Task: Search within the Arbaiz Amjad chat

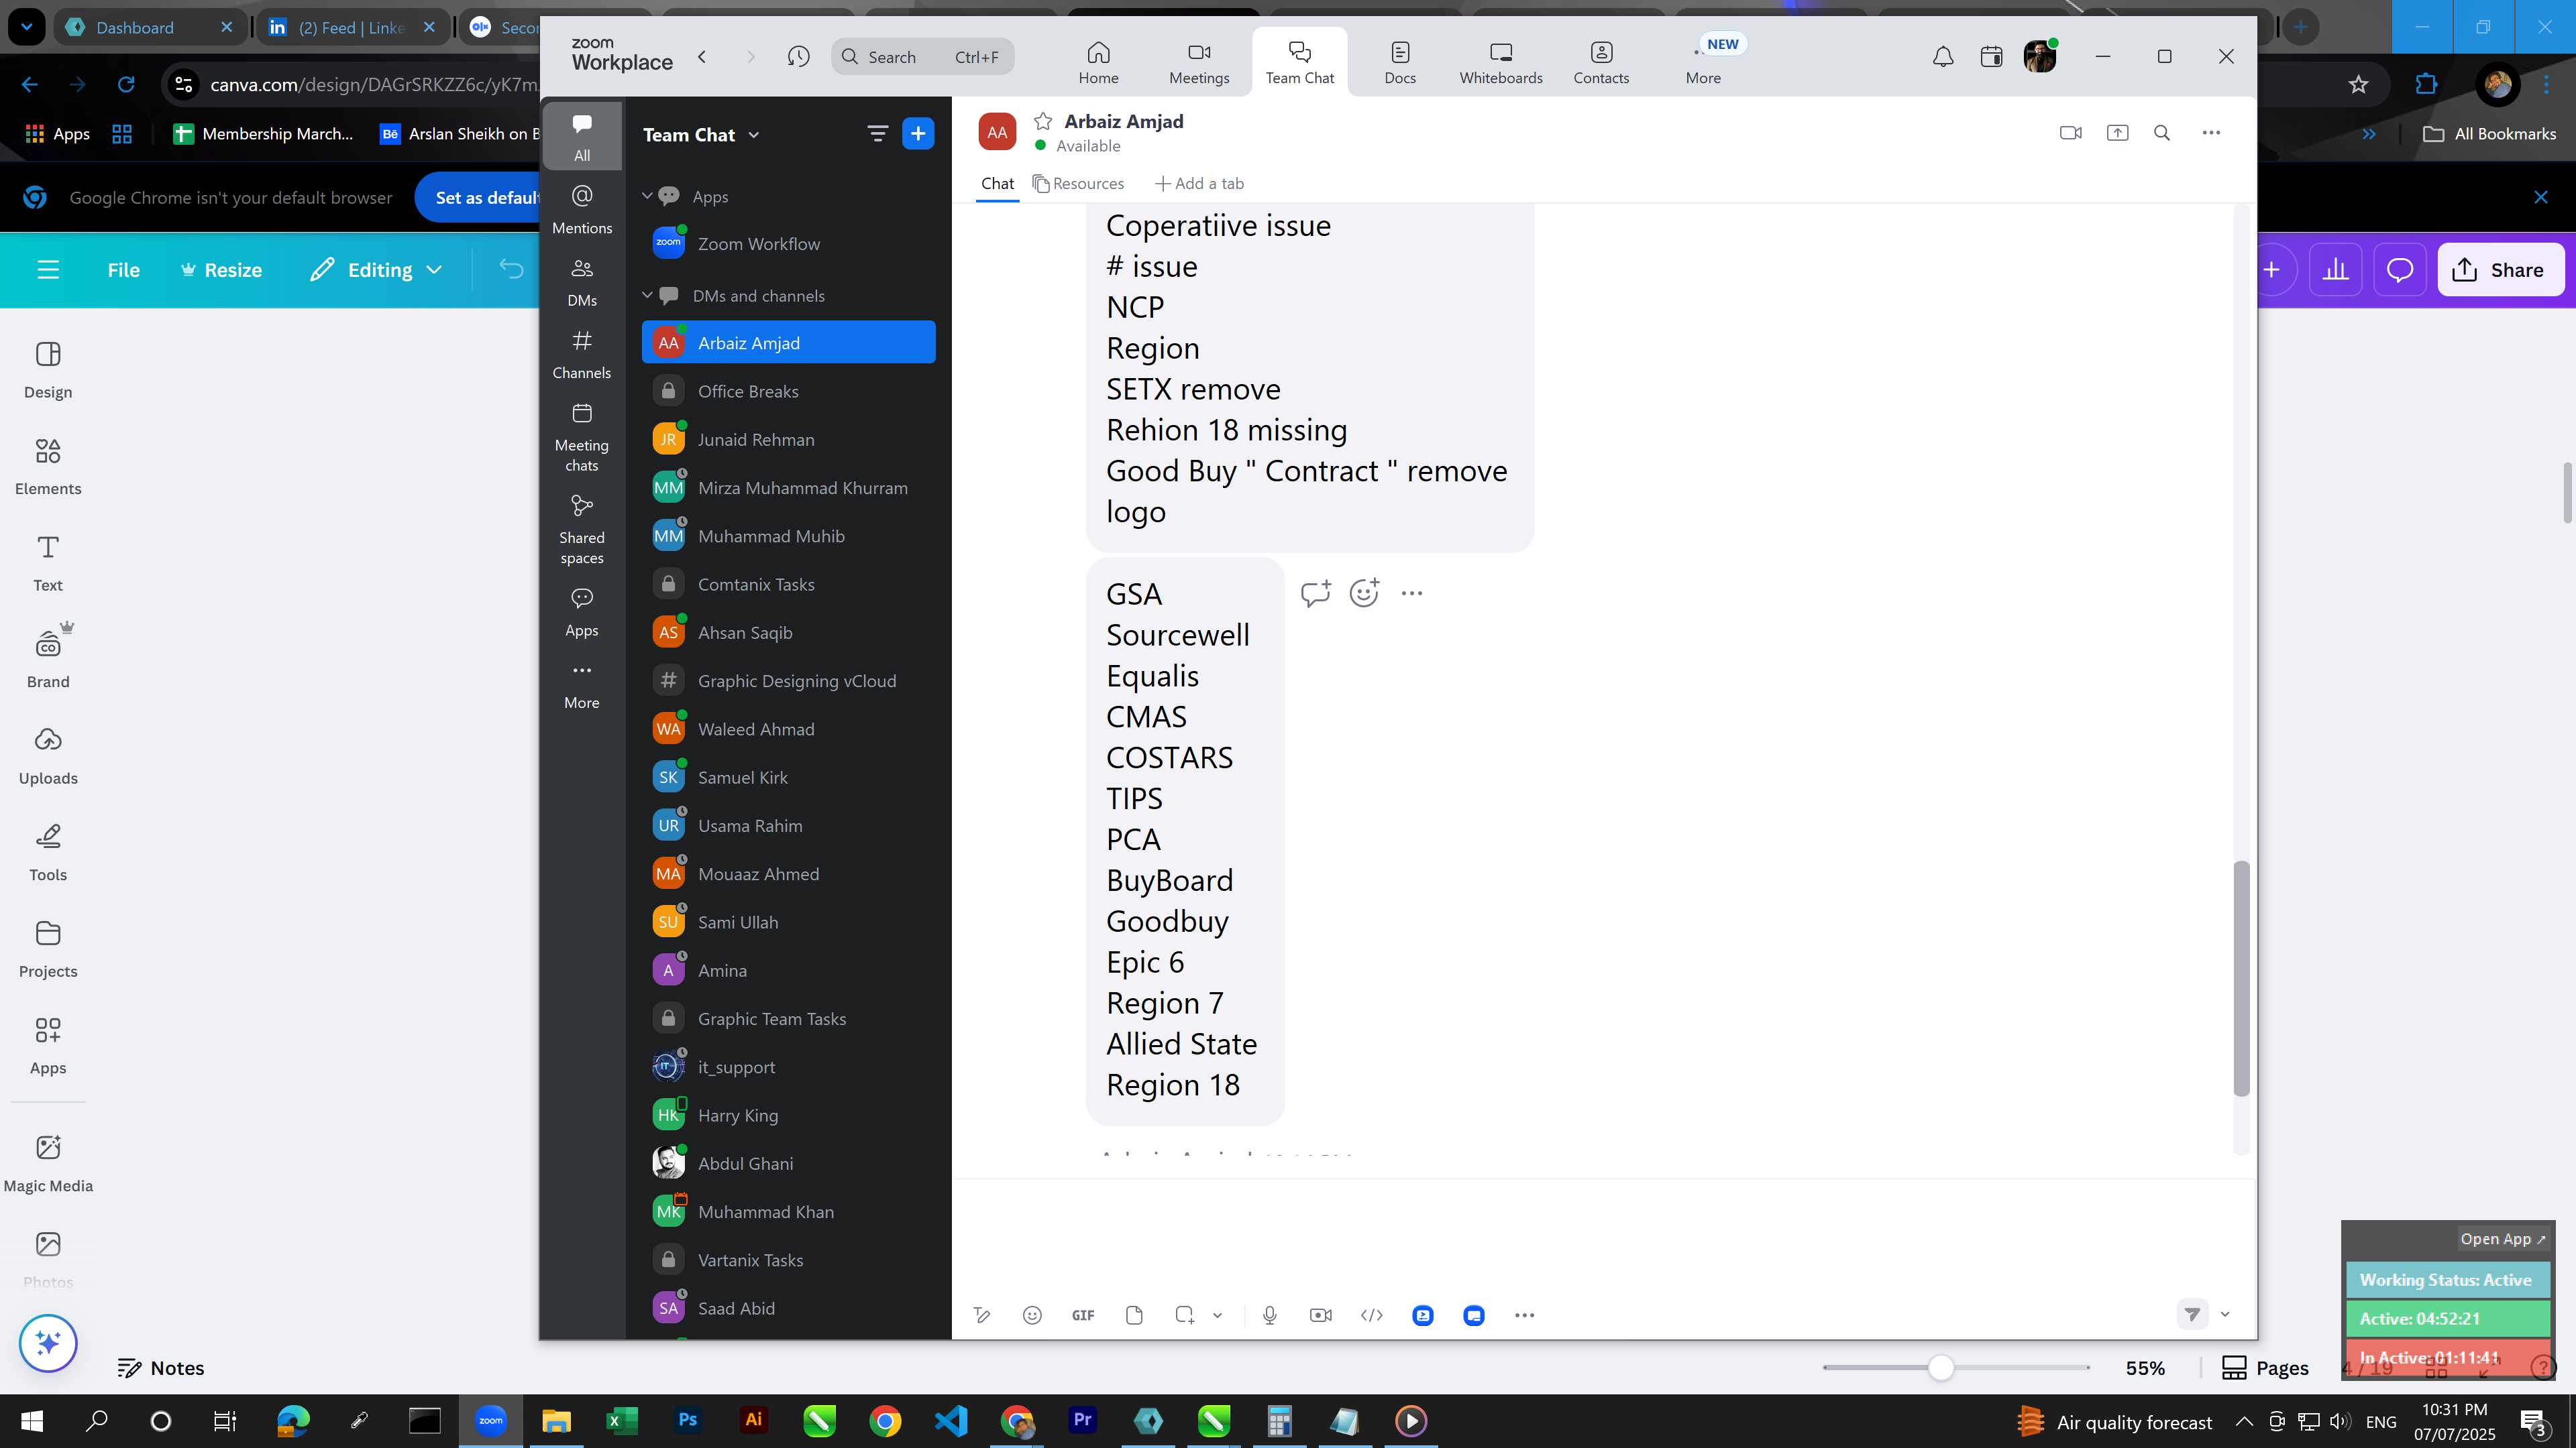Action: coord(2162,133)
